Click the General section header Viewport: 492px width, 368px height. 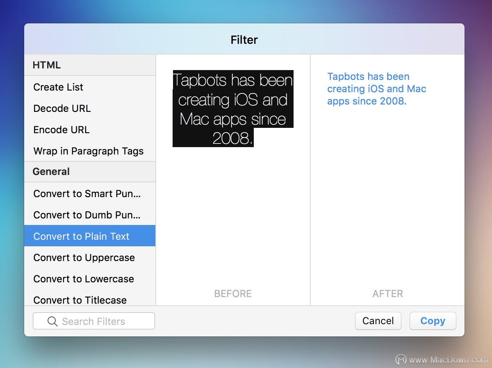(x=90, y=172)
